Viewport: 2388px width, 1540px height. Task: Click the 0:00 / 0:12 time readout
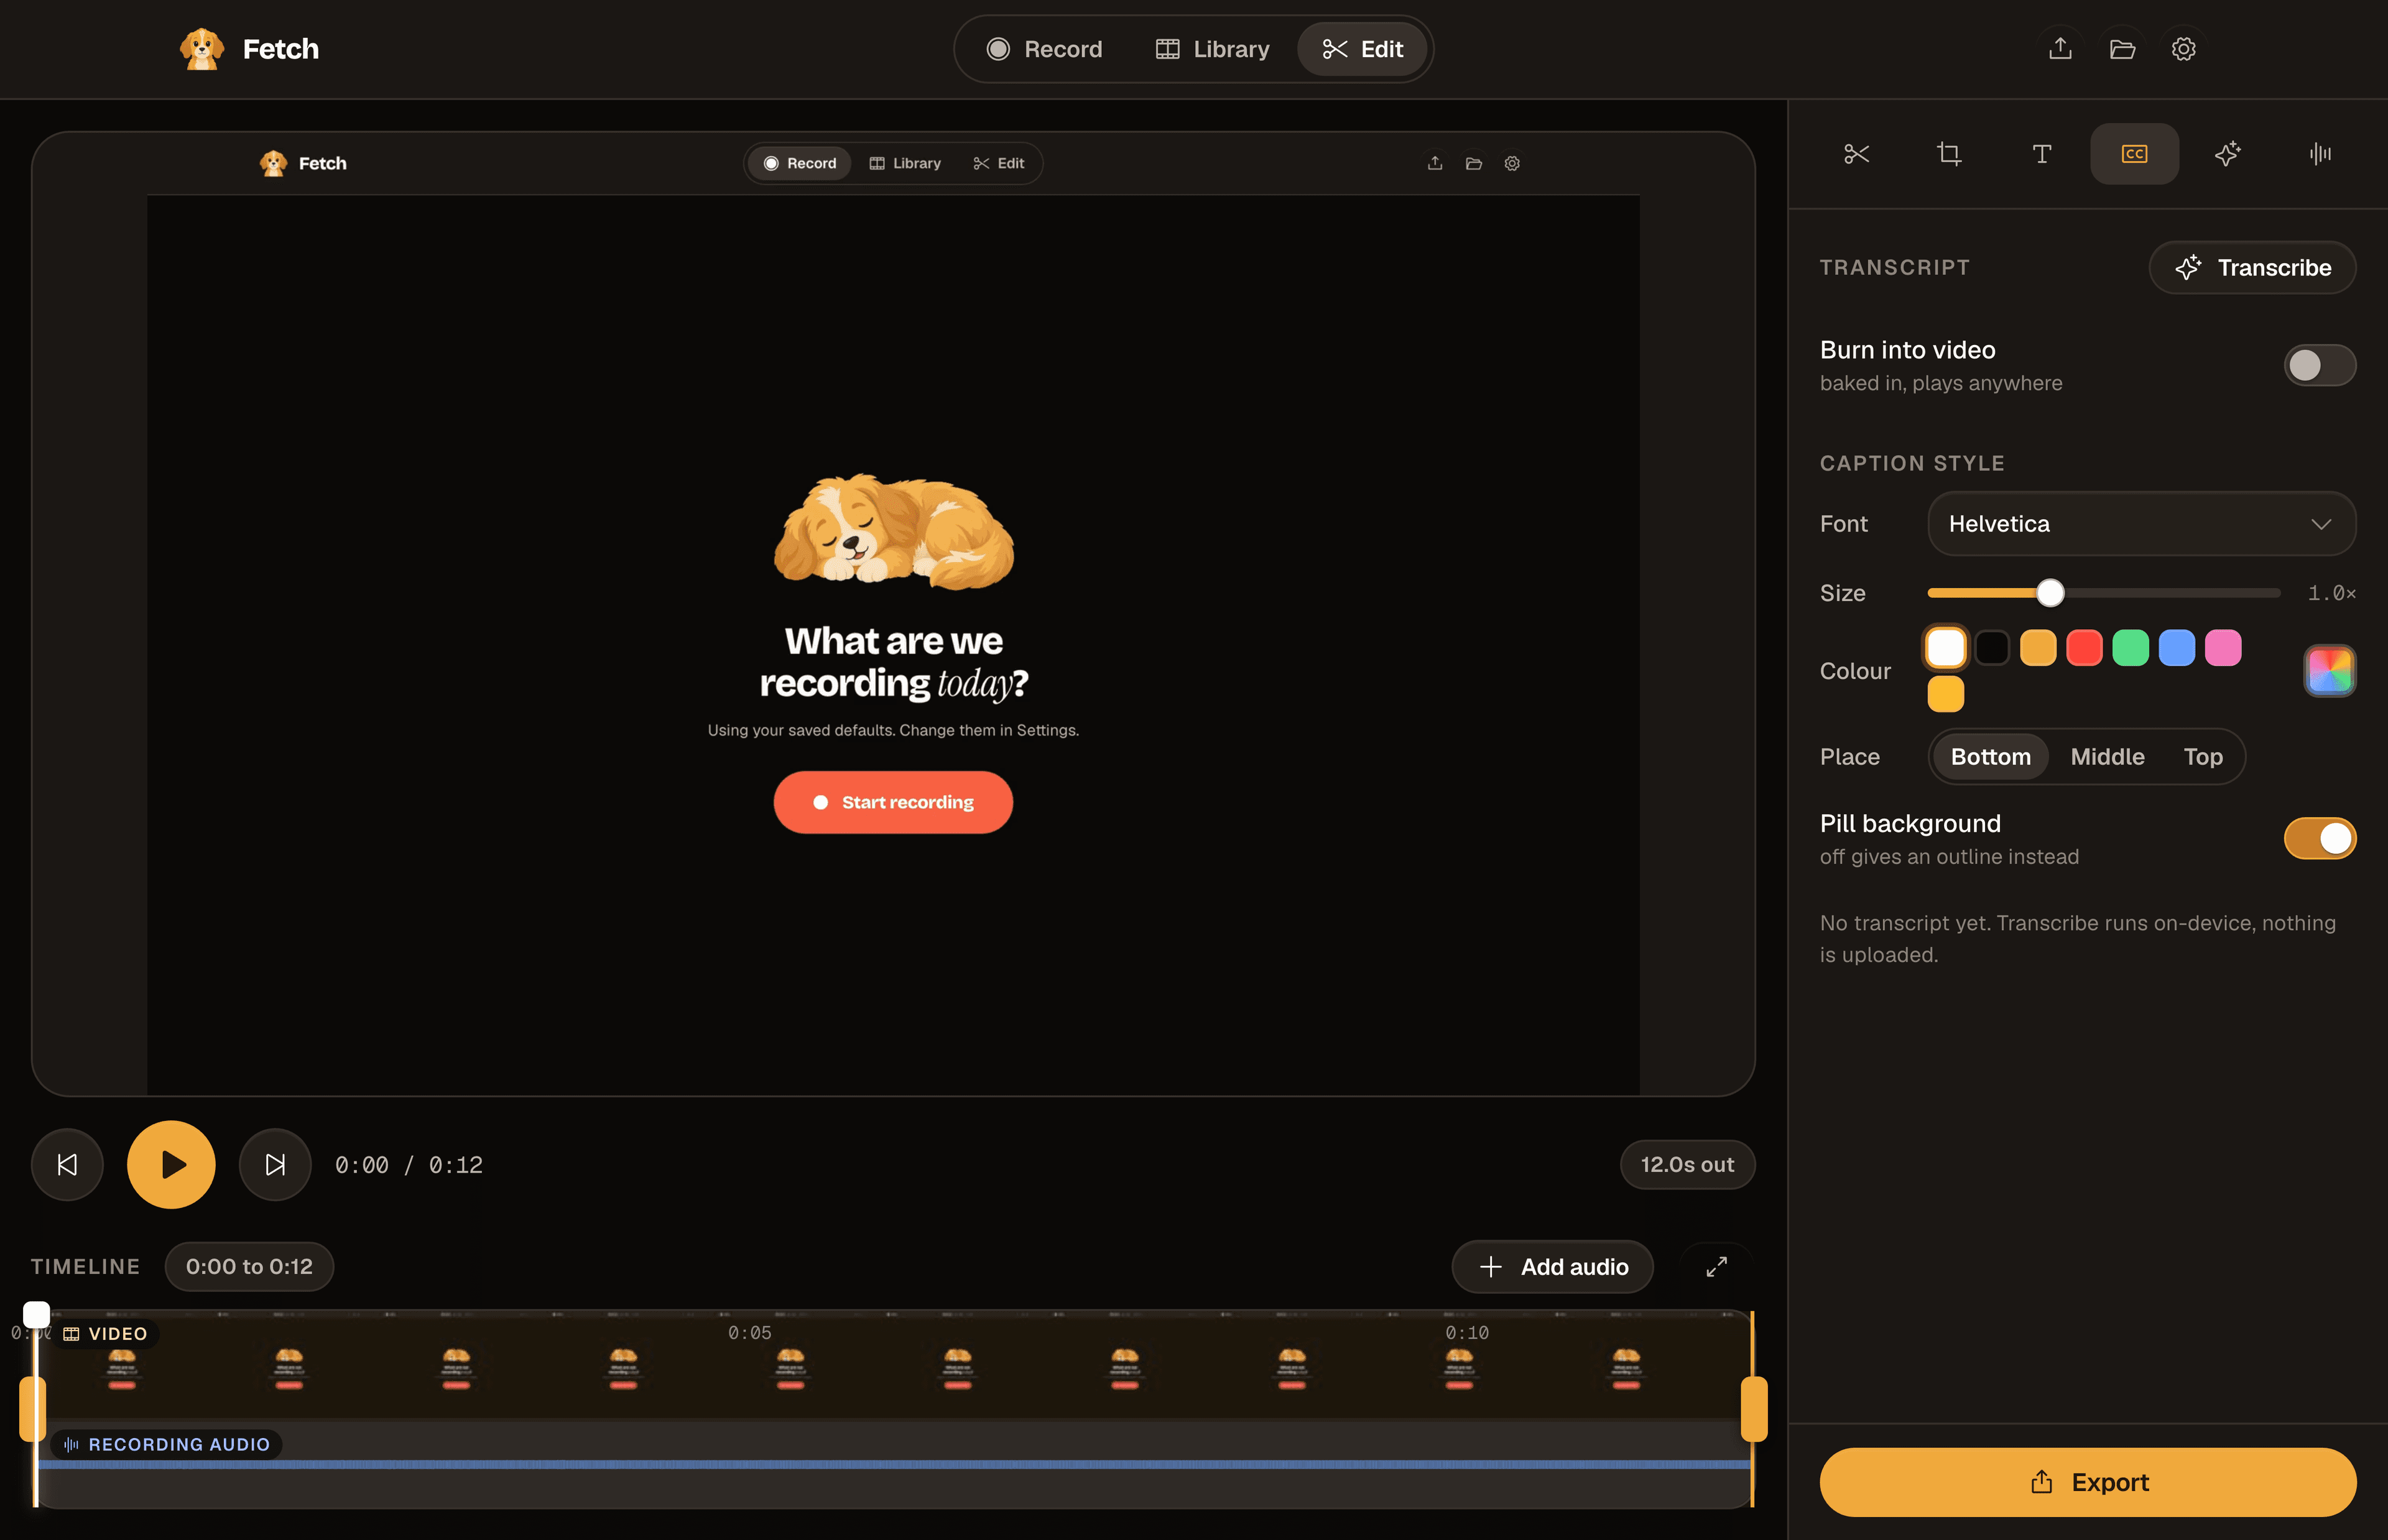coord(408,1165)
